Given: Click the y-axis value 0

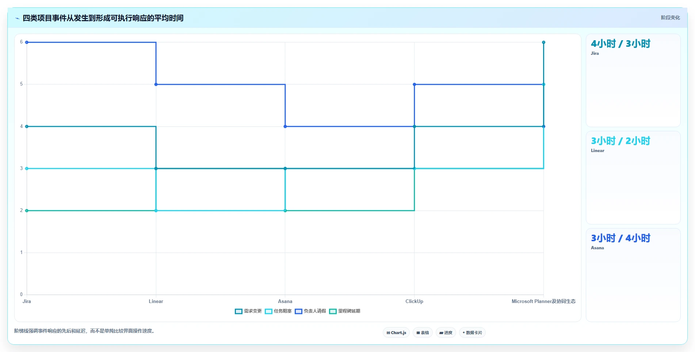Looking at the screenshot, I should [21, 295].
